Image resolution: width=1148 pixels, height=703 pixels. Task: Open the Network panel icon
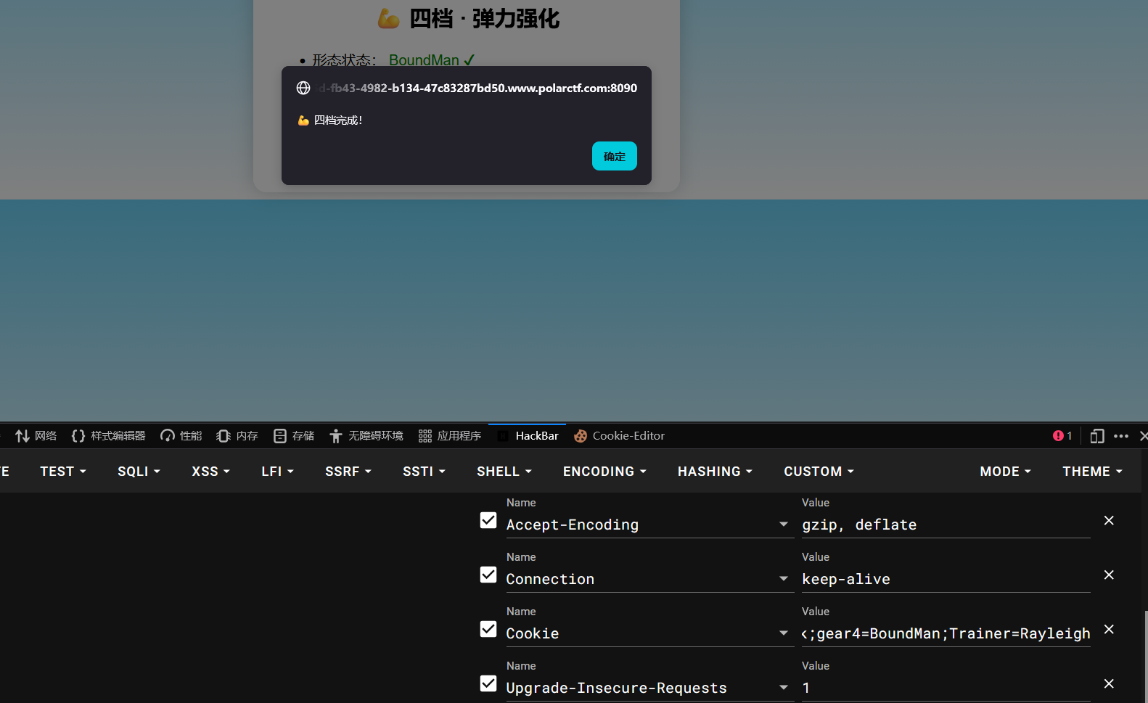pyautogui.click(x=22, y=436)
